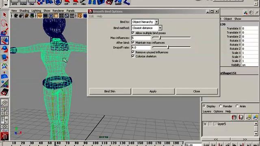Open Help menu in Smooth Bind Options

tap(99, 16)
